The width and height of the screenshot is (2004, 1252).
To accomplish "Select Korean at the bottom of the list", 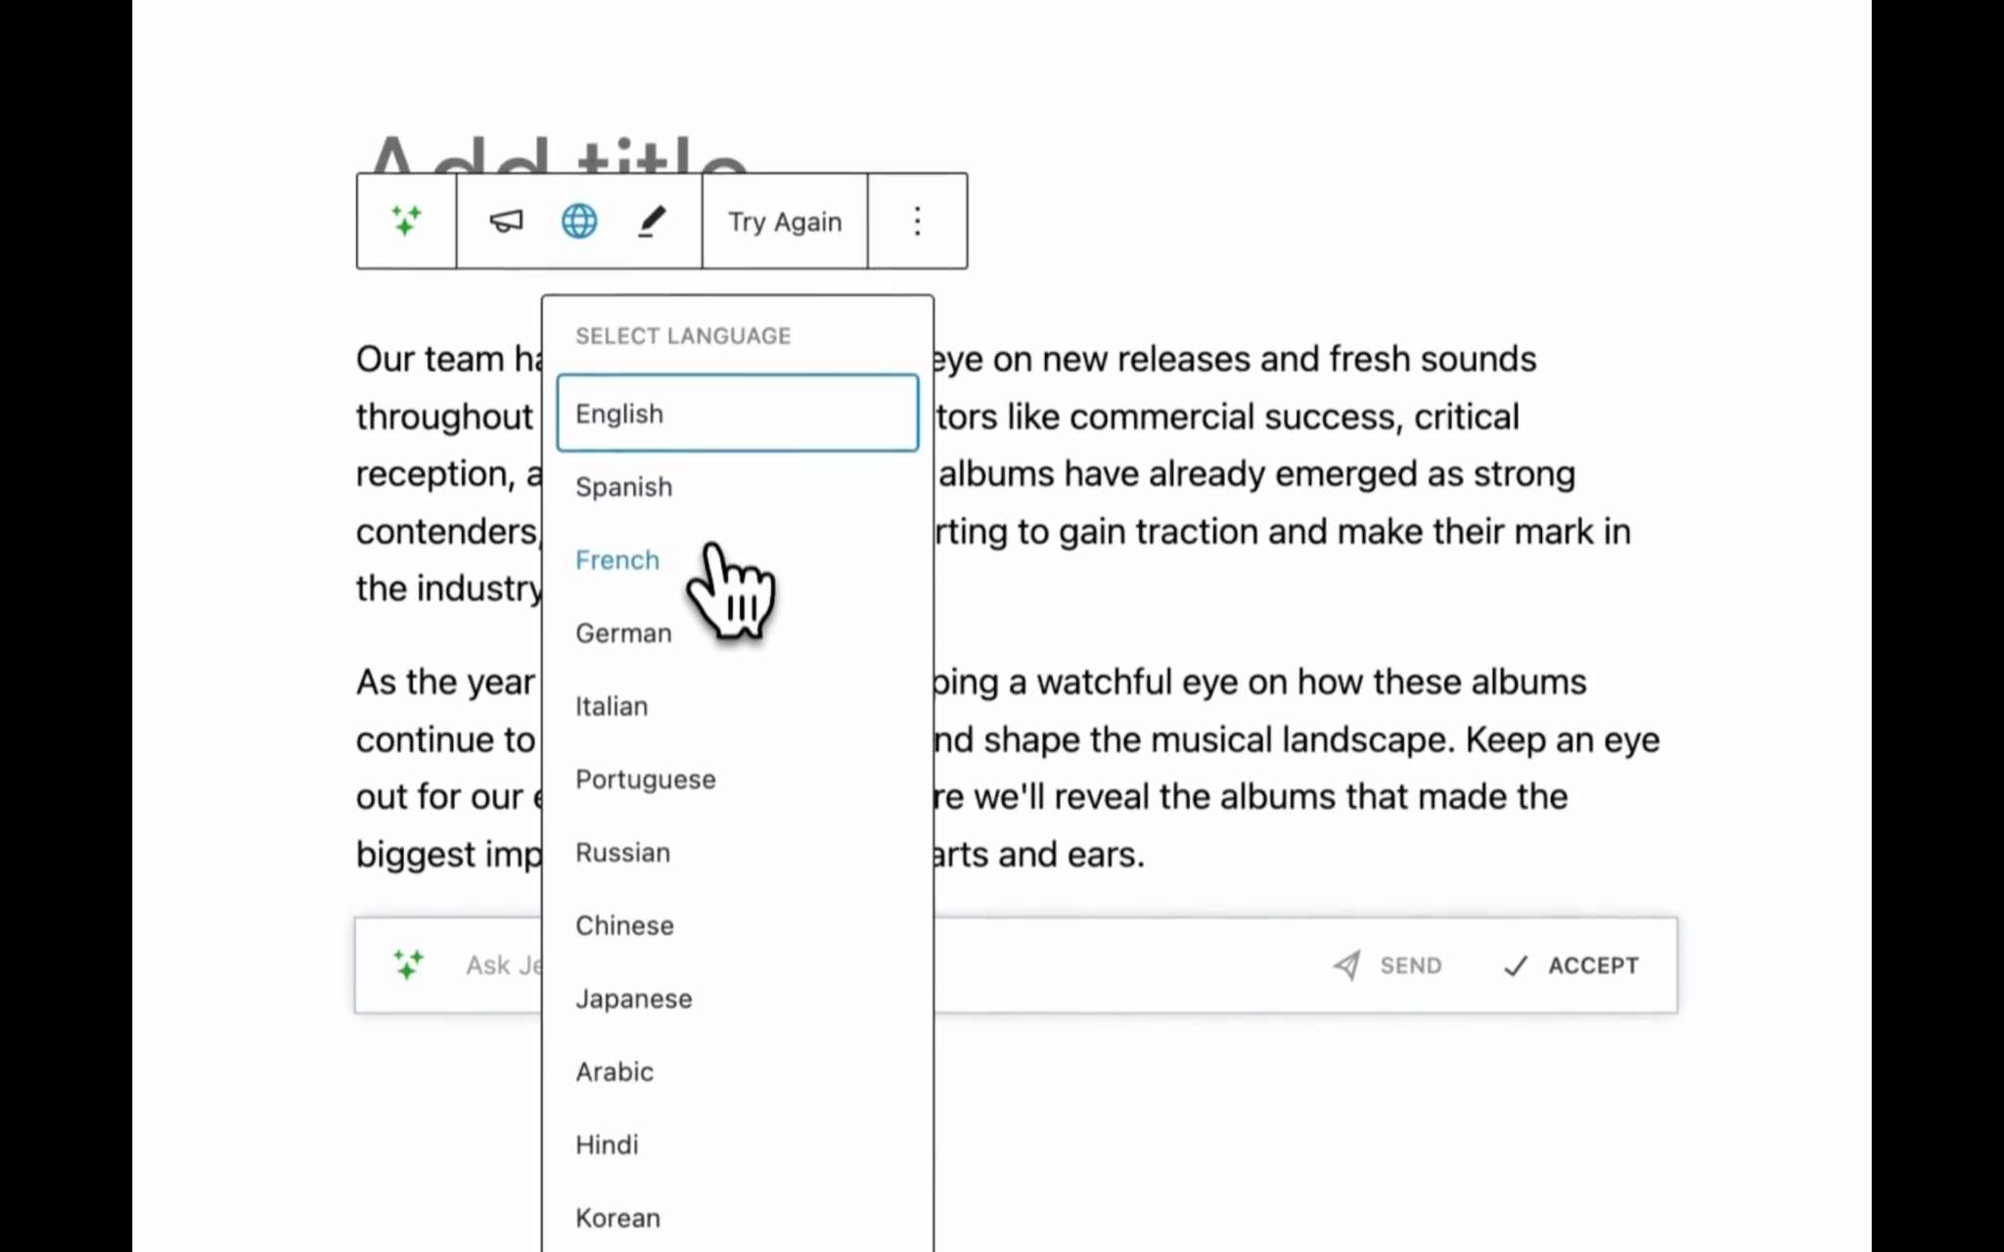I will click(x=616, y=1217).
